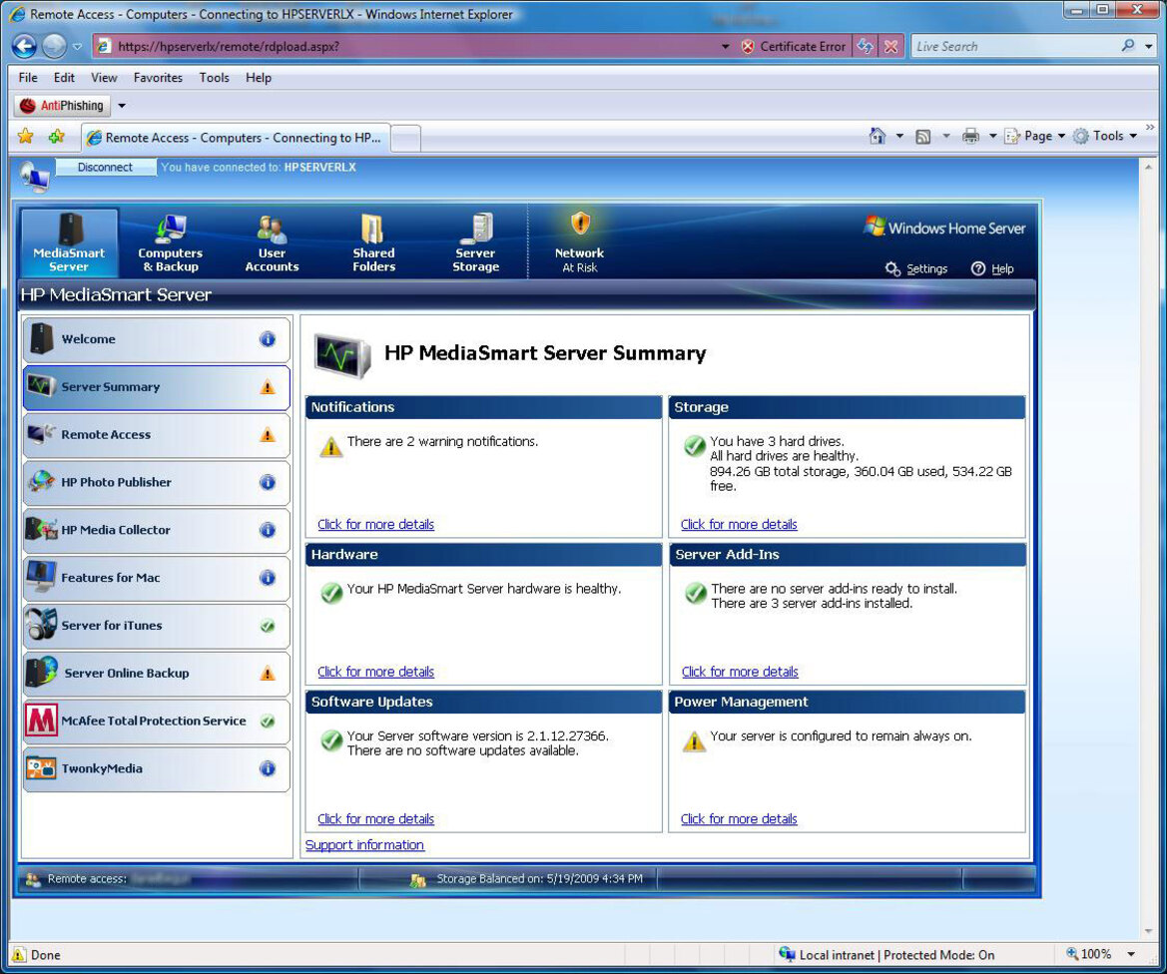This screenshot has height=974, width=1167.
Task: Select Remote Access in the sidebar
Action: (x=157, y=434)
